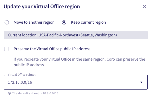
Task: Close the Update Virtual Office region dialog
Action: [144, 6]
